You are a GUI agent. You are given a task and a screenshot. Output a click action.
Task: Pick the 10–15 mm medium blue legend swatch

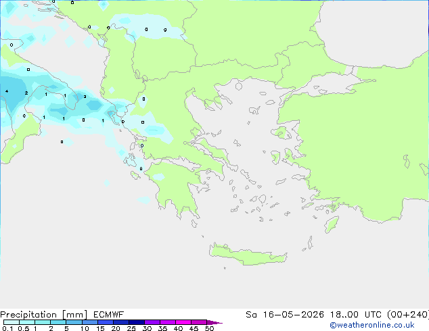click(x=90, y=322)
